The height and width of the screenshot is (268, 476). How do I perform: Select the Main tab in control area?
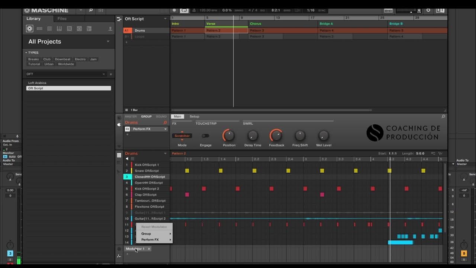point(178,117)
